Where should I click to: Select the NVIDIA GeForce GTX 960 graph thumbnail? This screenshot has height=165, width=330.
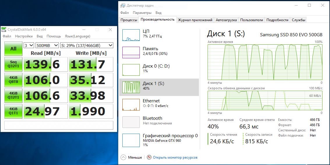[131, 140]
